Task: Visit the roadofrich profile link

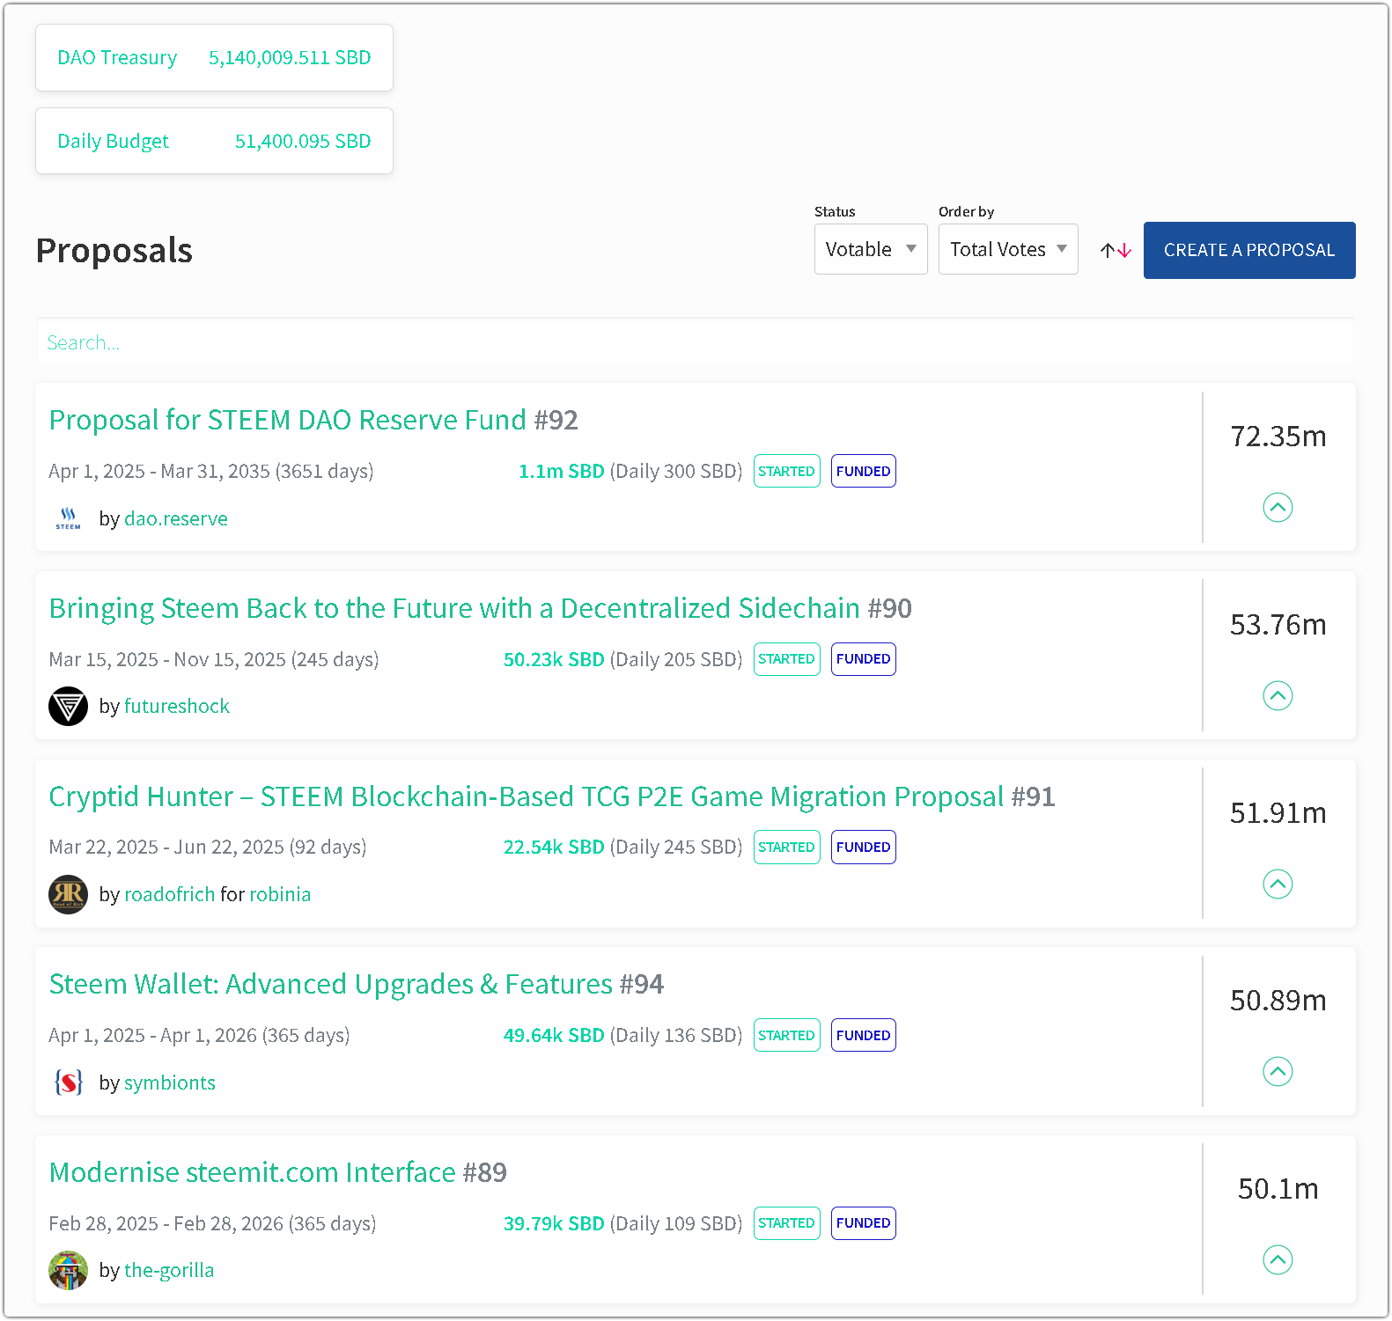Action: click(x=170, y=894)
